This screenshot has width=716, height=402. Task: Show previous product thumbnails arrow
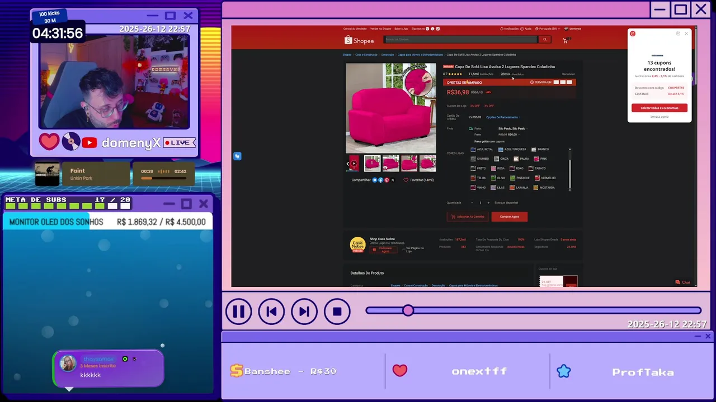point(348,164)
